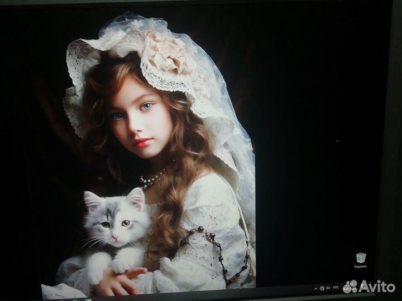Click empty taskbar area left of tray
402x301 pixels.
(x=223, y=295)
